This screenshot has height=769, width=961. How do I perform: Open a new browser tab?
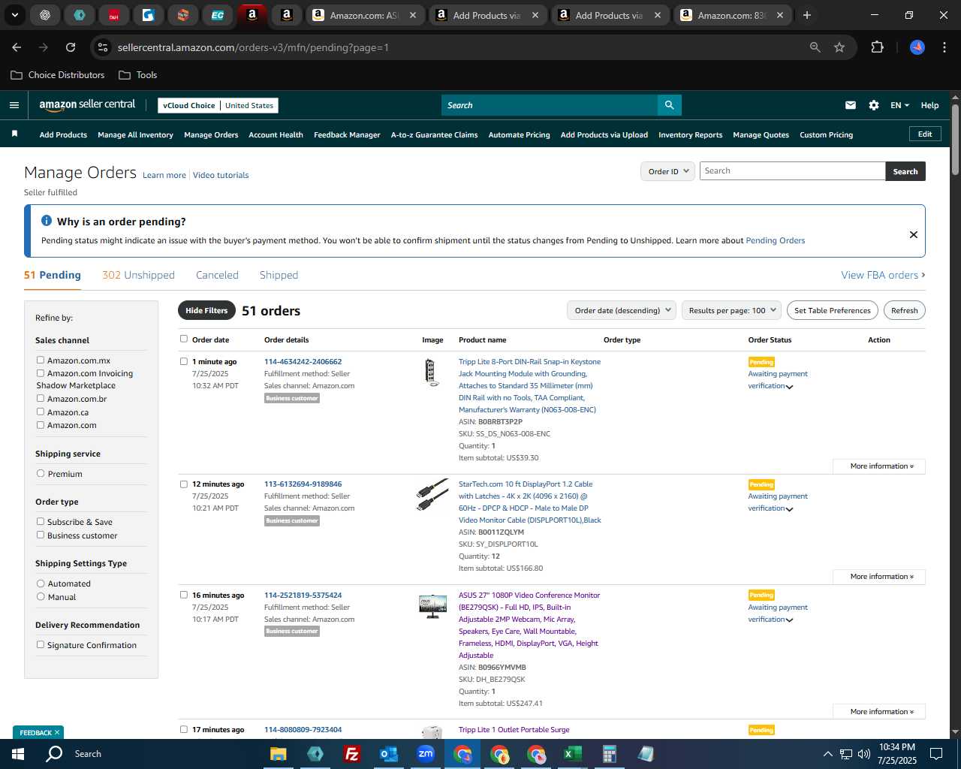807,15
